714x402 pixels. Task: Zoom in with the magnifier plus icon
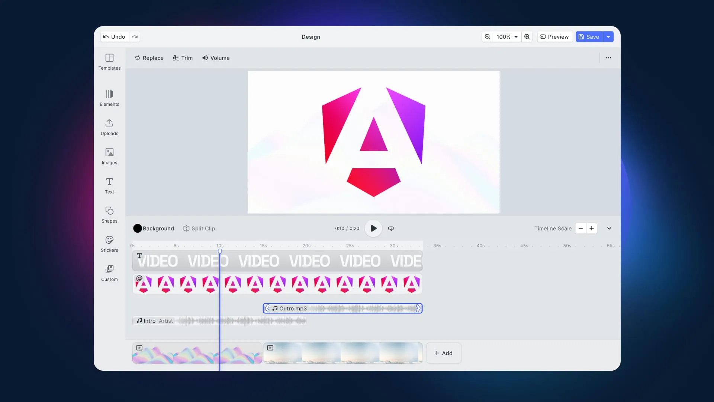(527, 36)
